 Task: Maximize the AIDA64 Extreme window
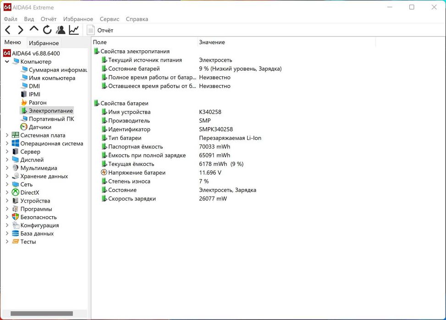coord(412,7)
